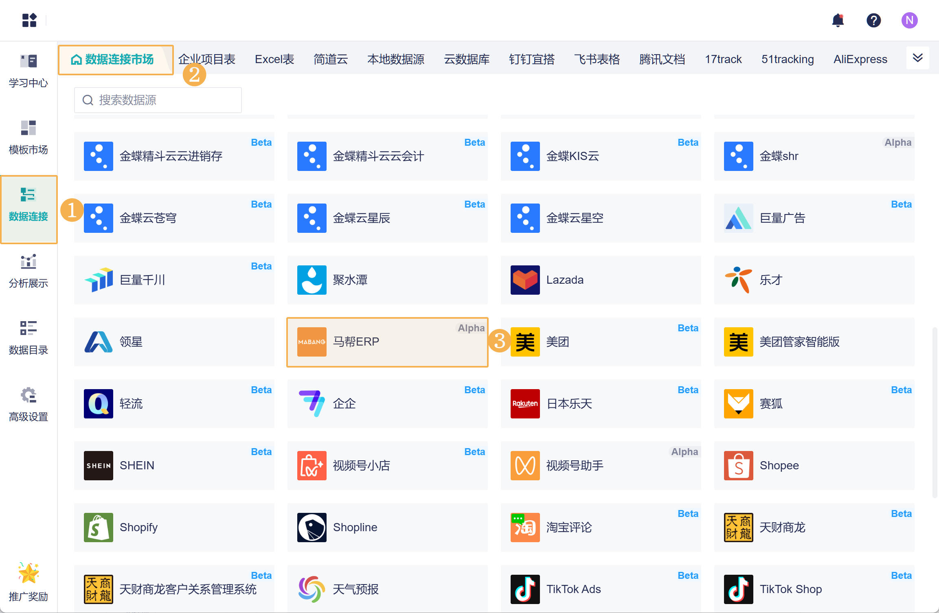The image size is (939, 613).
Task: Select the 马帮ERP data source card
Action: click(387, 342)
